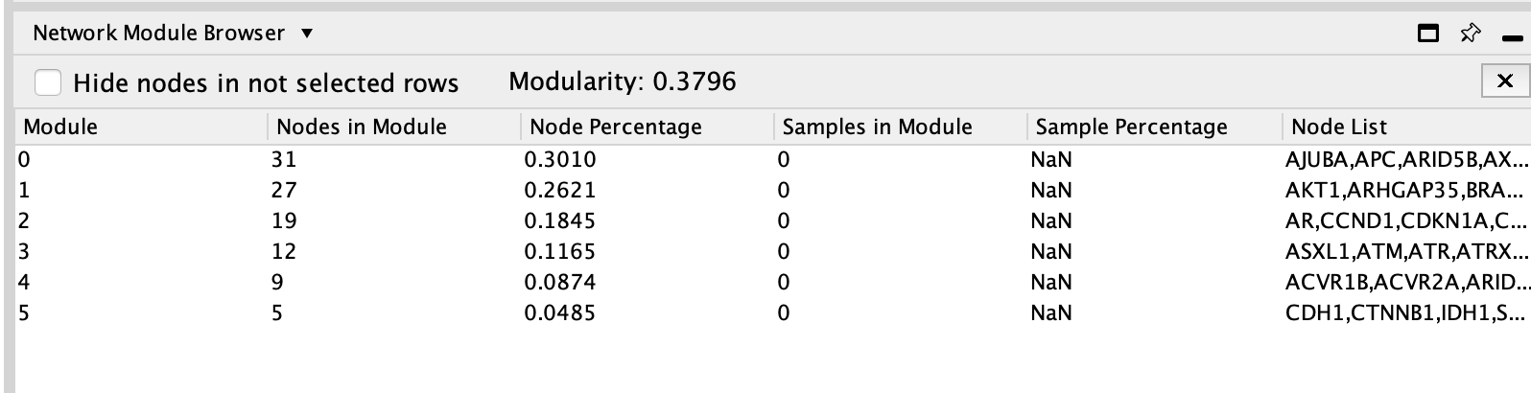Sort by Nodes in Module column
Viewport: 1531px width, 393px height.
362,127
